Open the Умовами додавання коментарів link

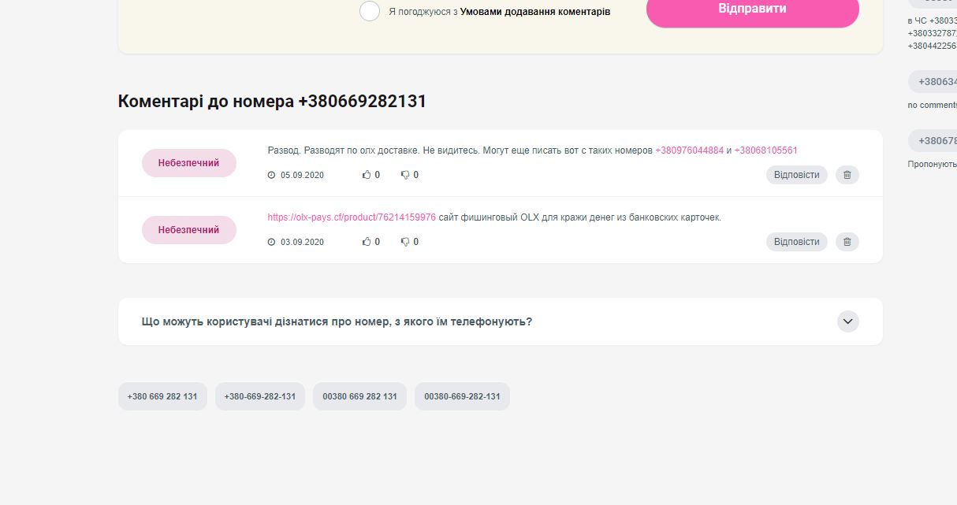tap(534, 12)
